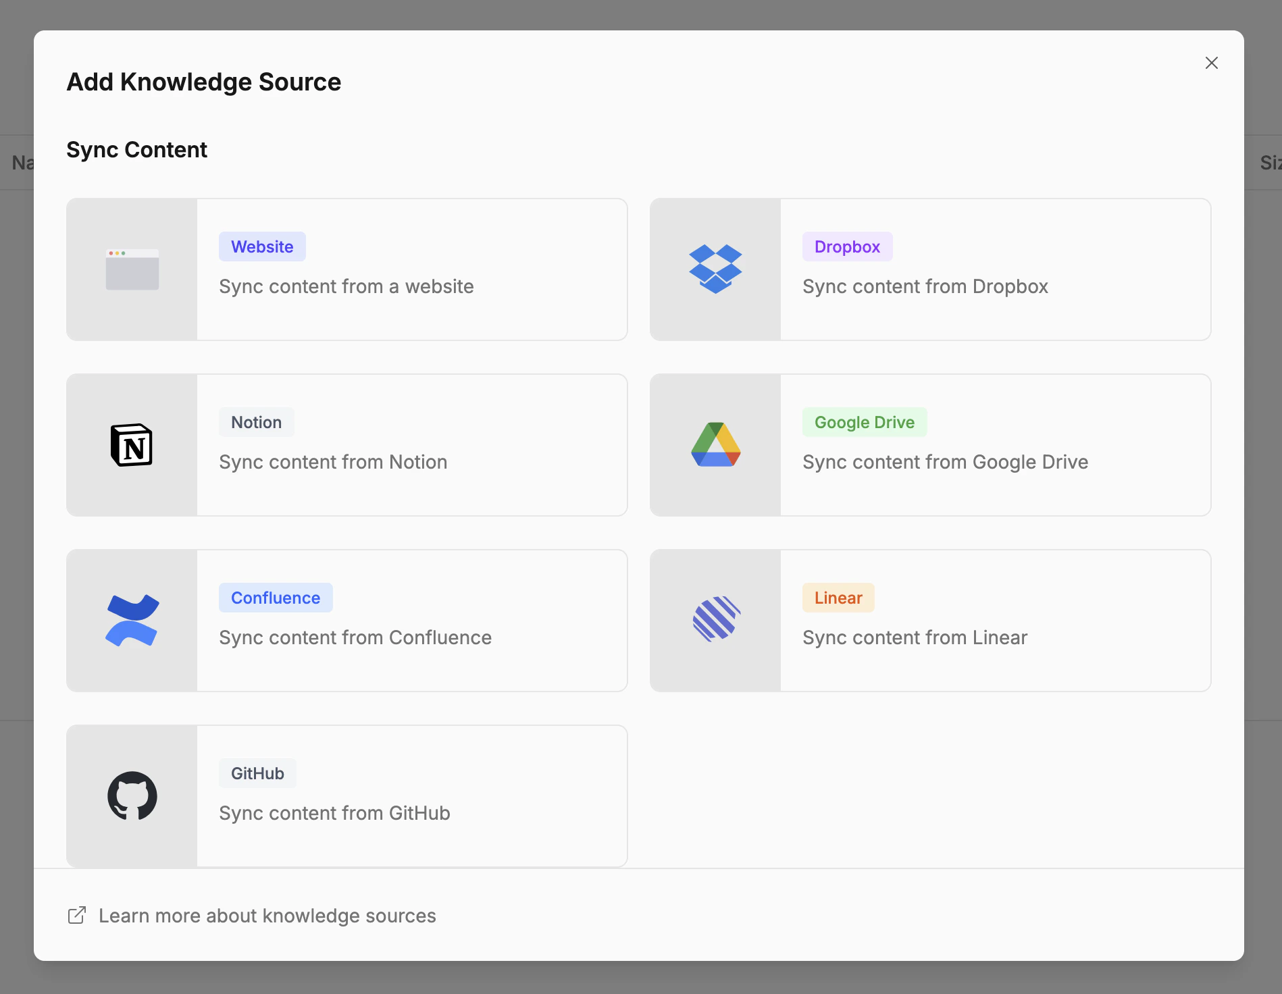Viewport: 1282px width, 994px height.
Task: Close the Add Knowledge Source dialog
Action: (1211, 63)
